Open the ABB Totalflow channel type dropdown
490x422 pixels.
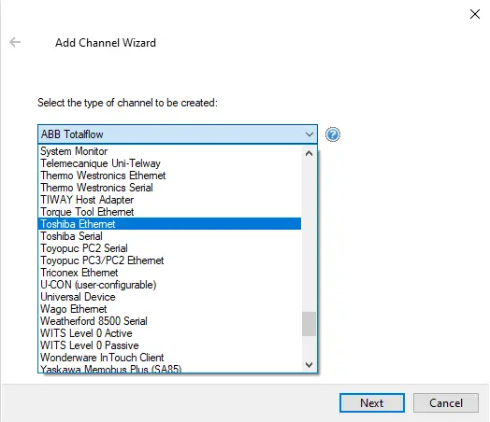tap(178, 134)
